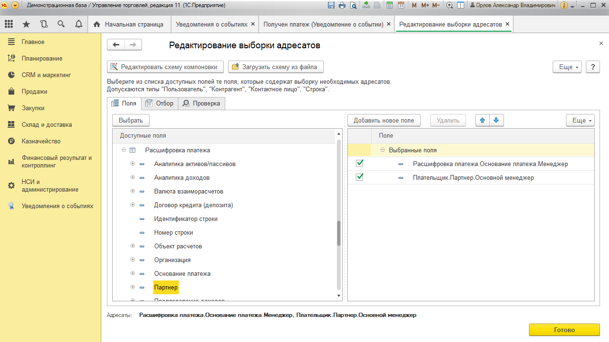Open Favorites star icon
This screenshot has width=609, height=342.
coord(26,24)
